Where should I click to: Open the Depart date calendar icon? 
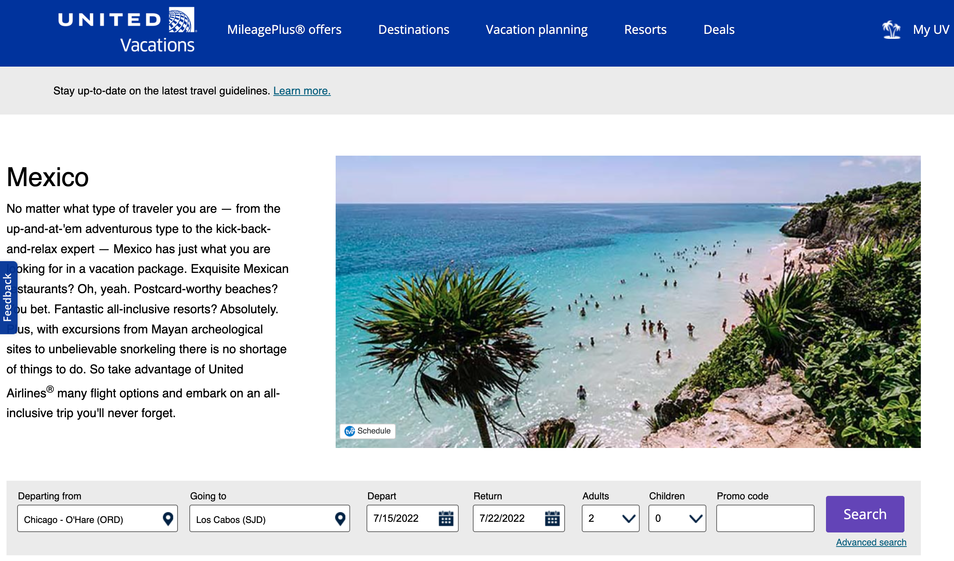[446, 518]
